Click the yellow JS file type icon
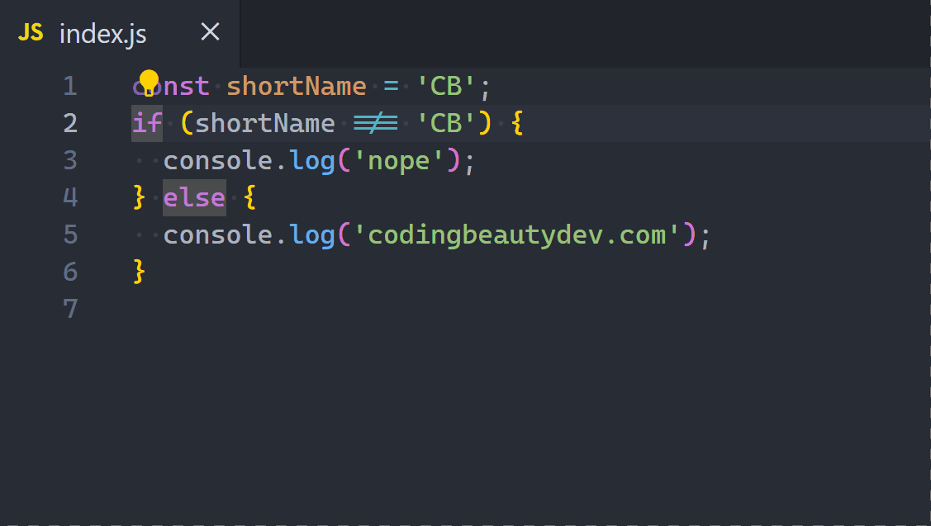The width and height of the screenshot is (931, 526). click(x=31, y=33)
